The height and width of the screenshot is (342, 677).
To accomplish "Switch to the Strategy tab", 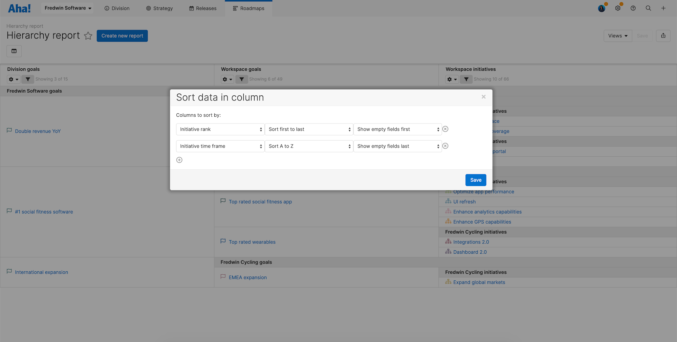I will pos(159,8).
